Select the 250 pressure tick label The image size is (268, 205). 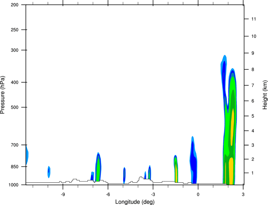click(x=15, y=30)
